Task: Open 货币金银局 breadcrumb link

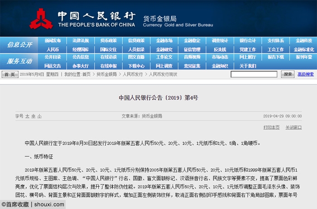Action: click(x=106, y=74)
